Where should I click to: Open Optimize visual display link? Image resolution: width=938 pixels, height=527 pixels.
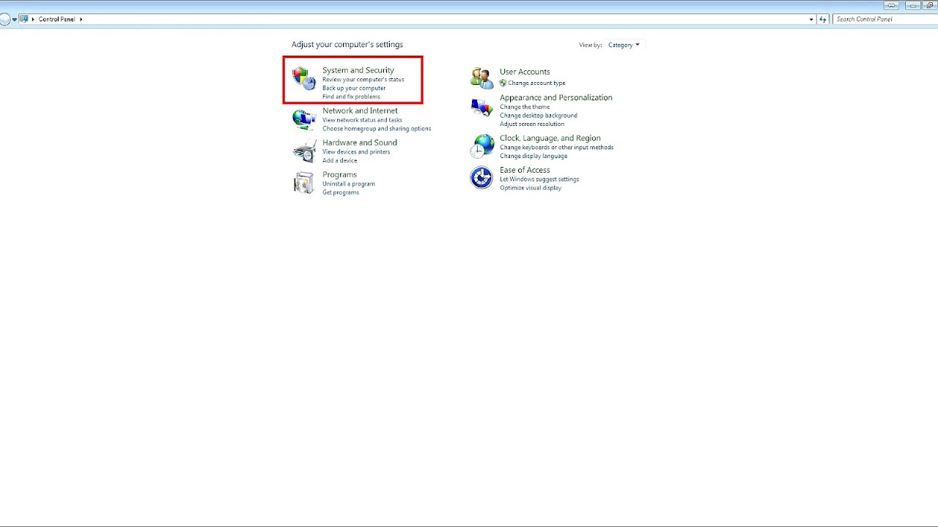531,188
